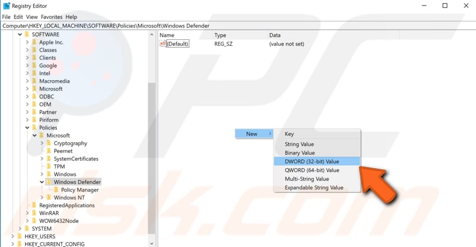Select the (Default) value name
The height and width of the screenshot is (247, 476).
pyautogui.click(x=178, y=44)
